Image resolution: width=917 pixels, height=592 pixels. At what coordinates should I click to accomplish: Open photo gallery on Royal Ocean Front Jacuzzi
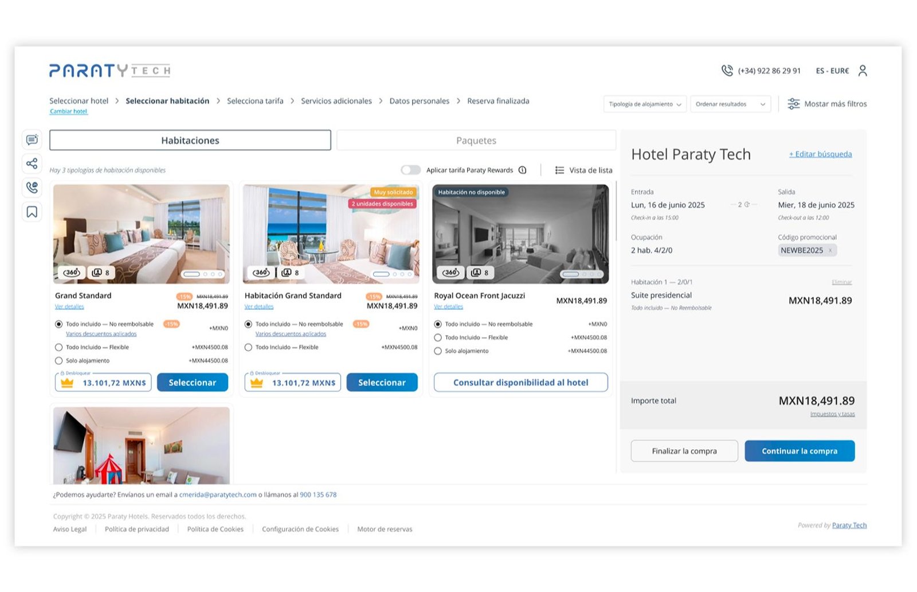point(481,272)
